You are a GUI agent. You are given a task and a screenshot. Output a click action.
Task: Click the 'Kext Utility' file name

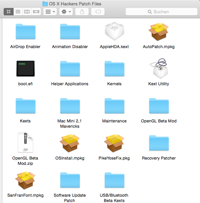point(159,84)
